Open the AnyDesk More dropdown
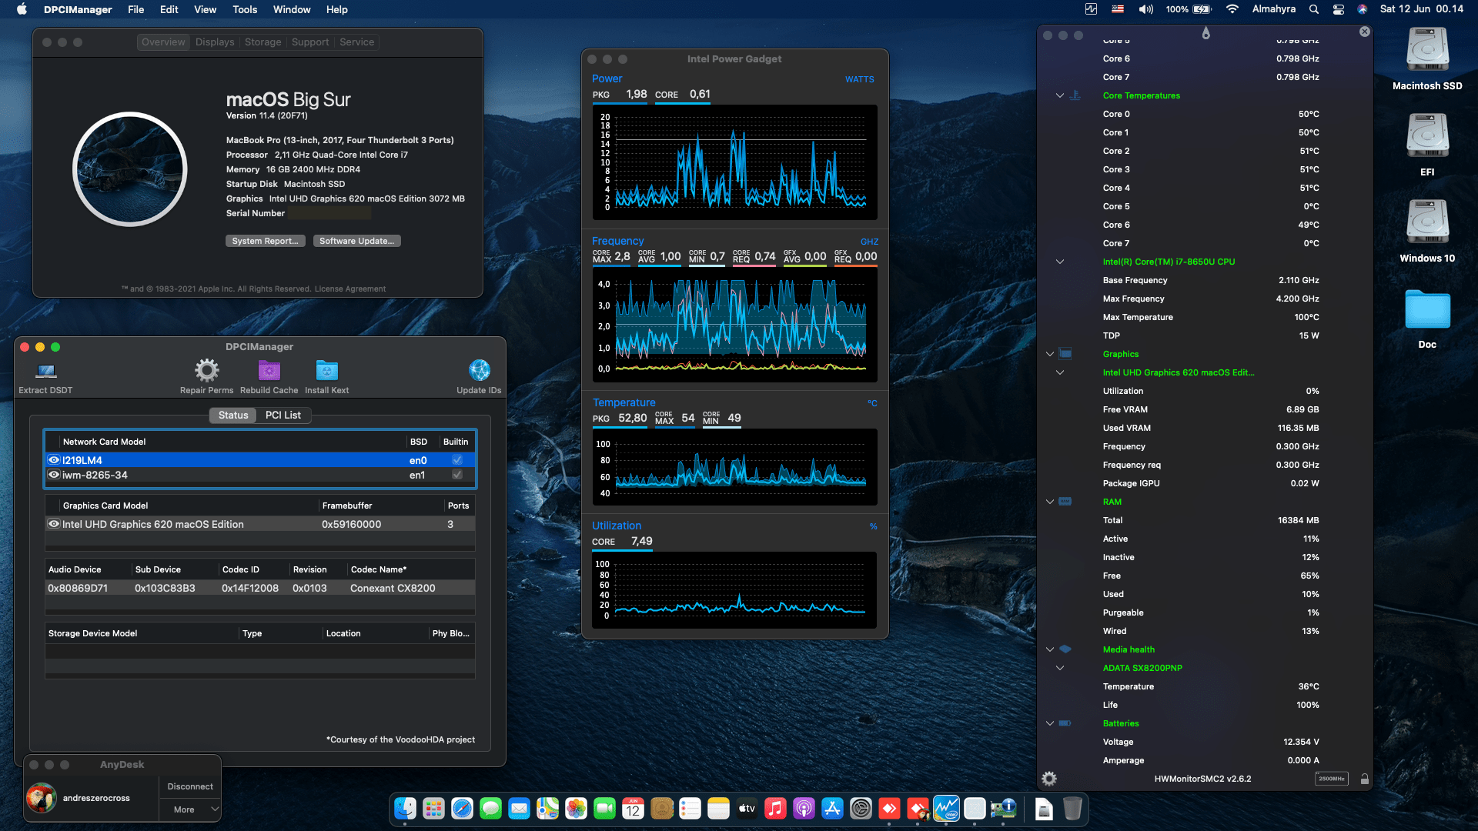 click(x=191, y=809)
